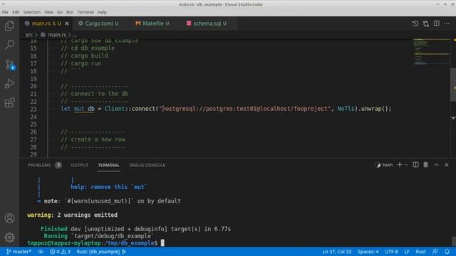Screen dimensions: 456x256
Task: Show the Debug Console tab
Action: [147, 165]
